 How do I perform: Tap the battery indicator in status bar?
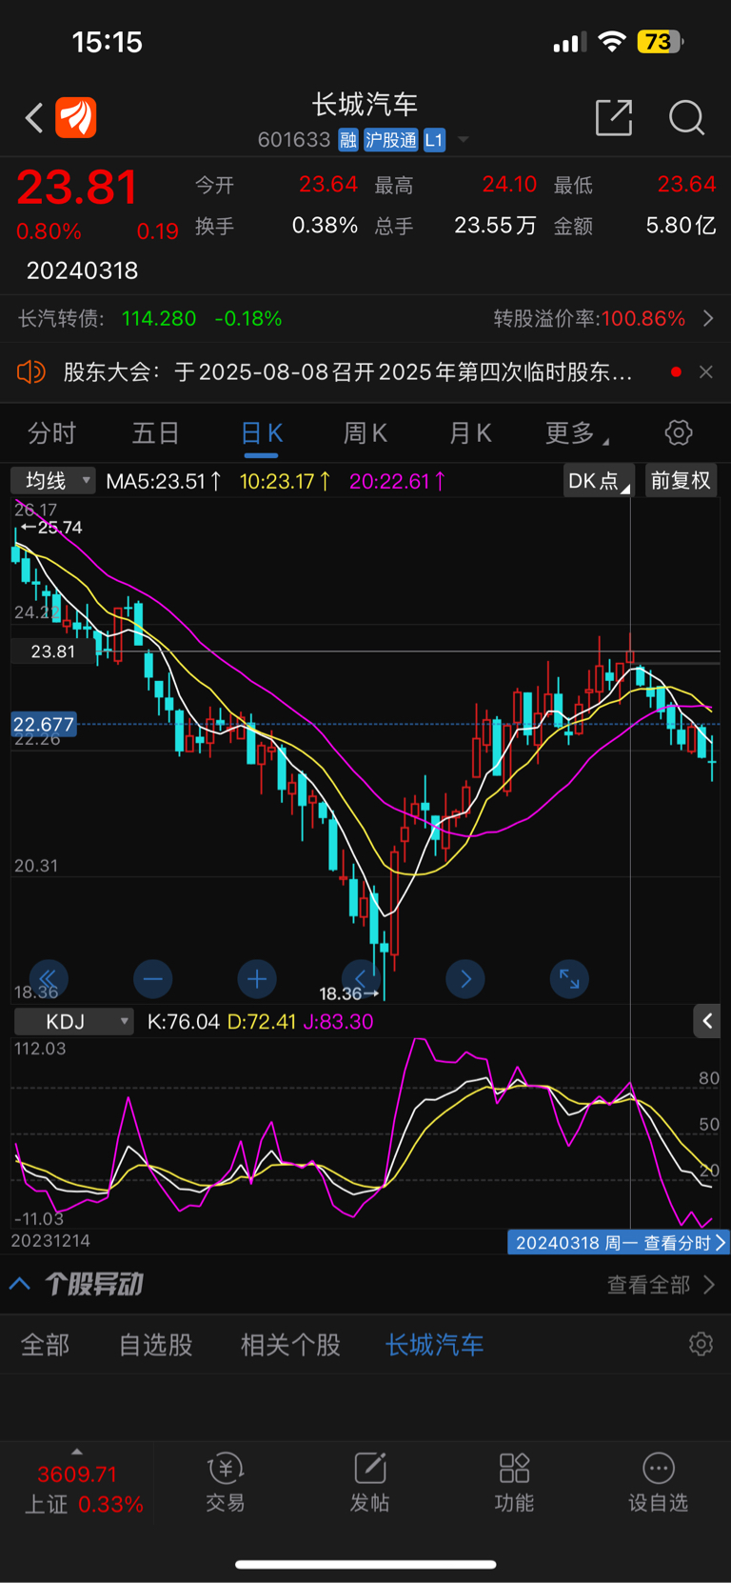661,42
